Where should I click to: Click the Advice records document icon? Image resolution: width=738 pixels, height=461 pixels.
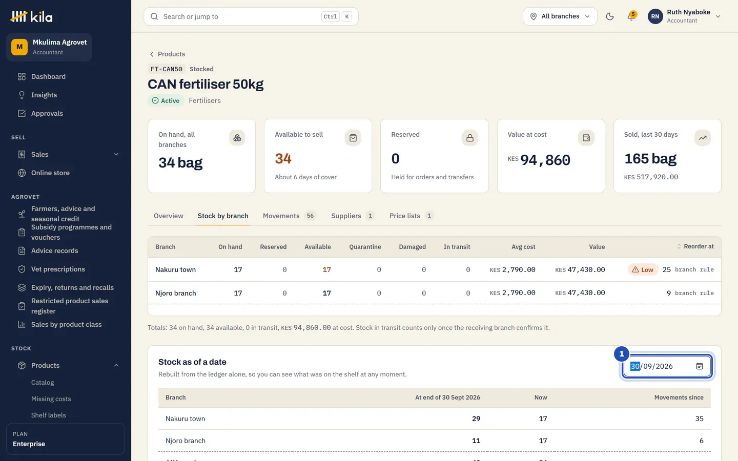22,251
